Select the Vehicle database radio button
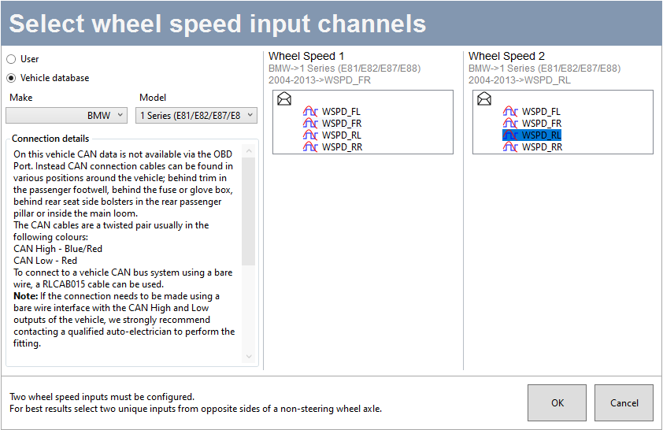The height and width of the screenshot is (430, 663). tap(11, 78)
